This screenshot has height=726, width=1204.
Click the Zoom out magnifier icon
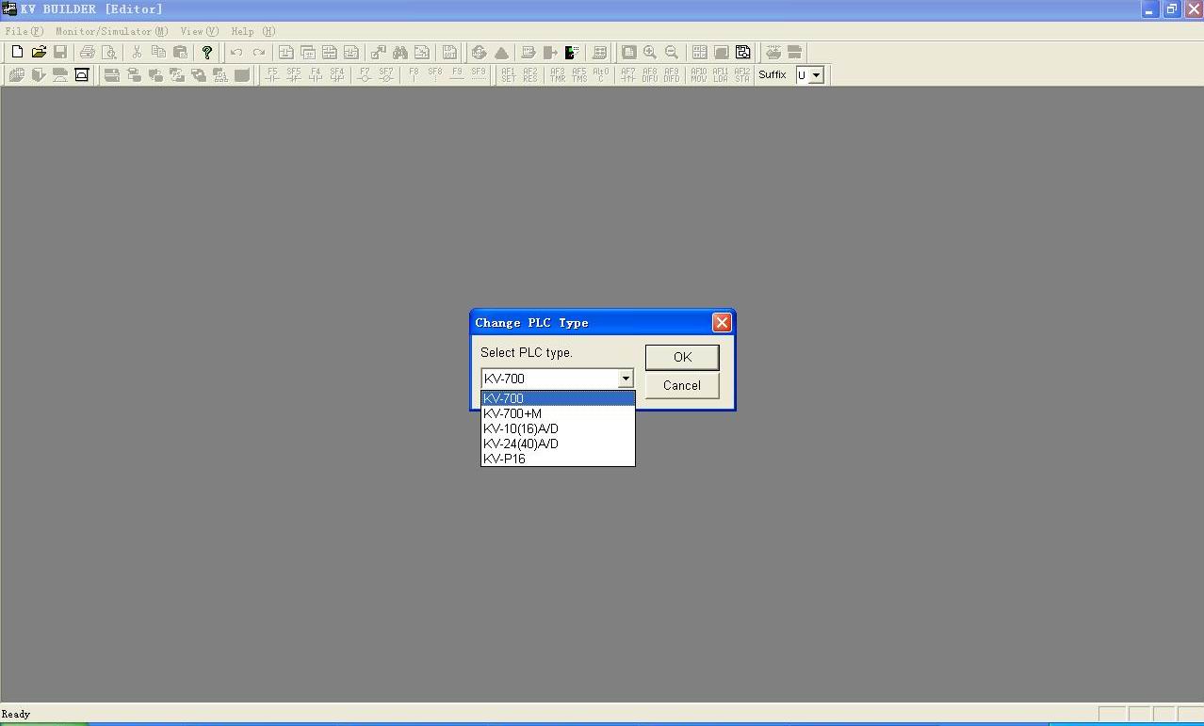coord(672,53)
